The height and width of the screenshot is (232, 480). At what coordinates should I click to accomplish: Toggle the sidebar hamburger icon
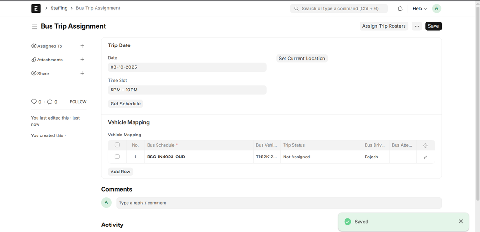coord(34,26)
